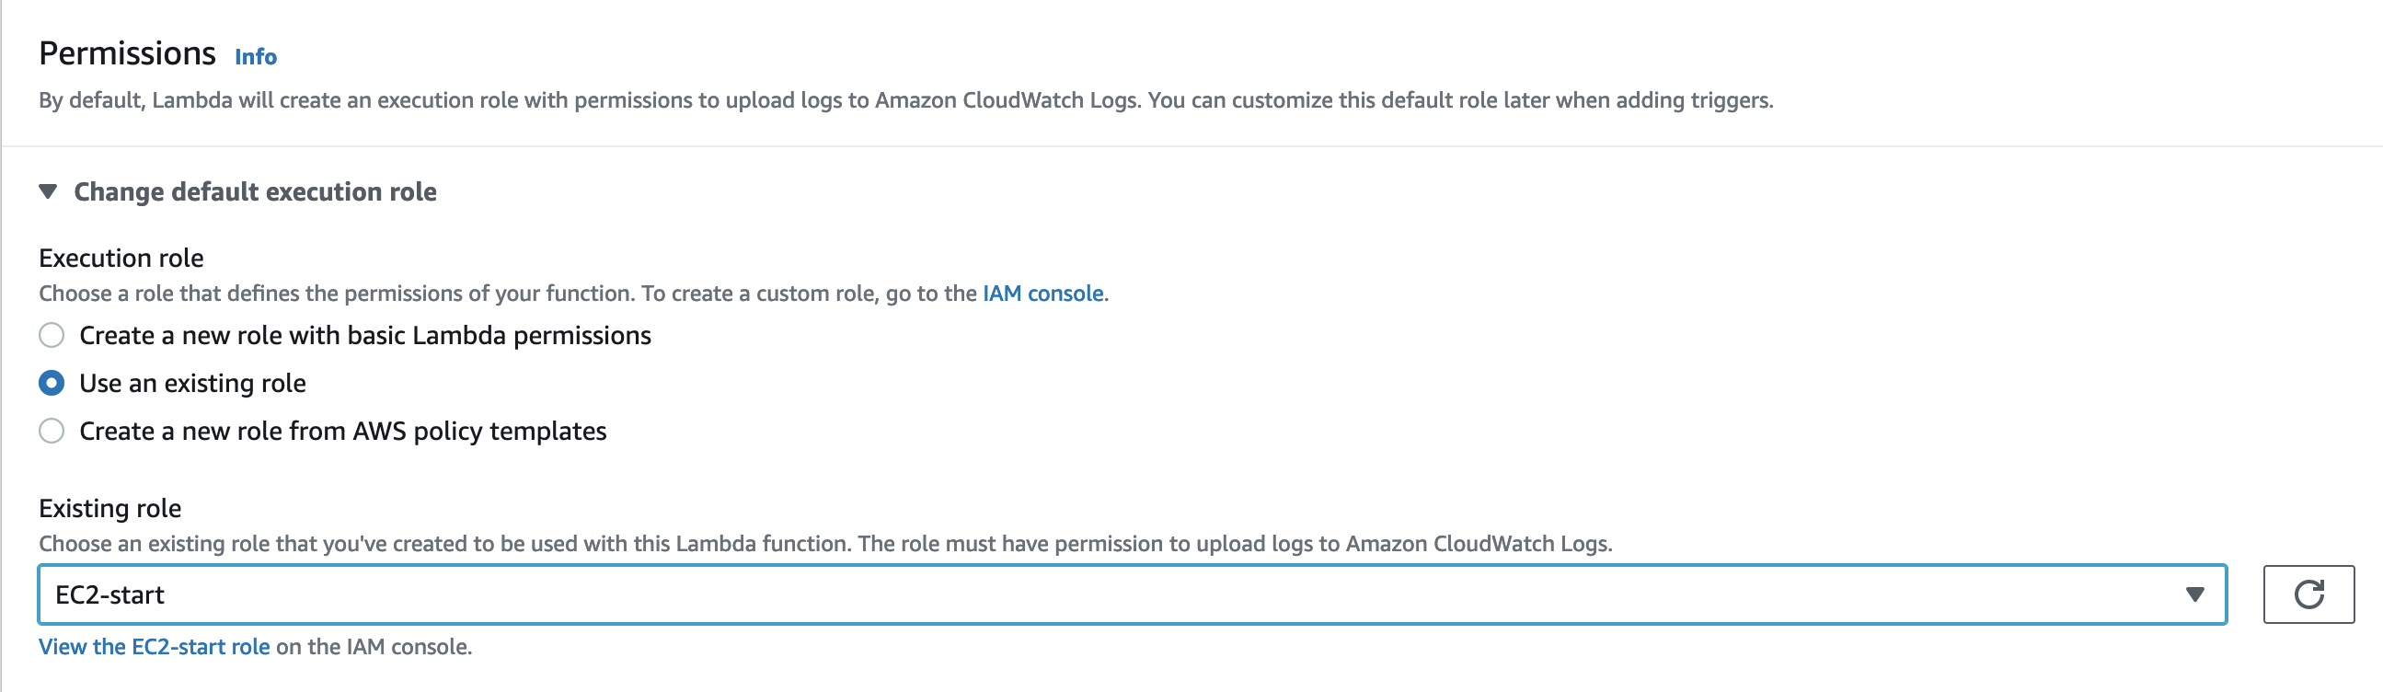
Task: Click the Execution role field label
Action: coord(121,258)
